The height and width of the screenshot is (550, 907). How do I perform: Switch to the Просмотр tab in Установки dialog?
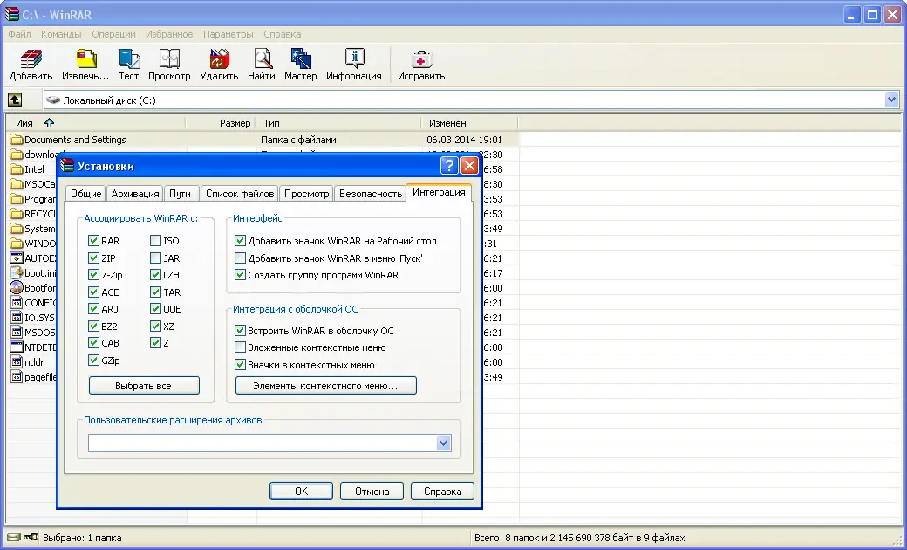[307, 193]
